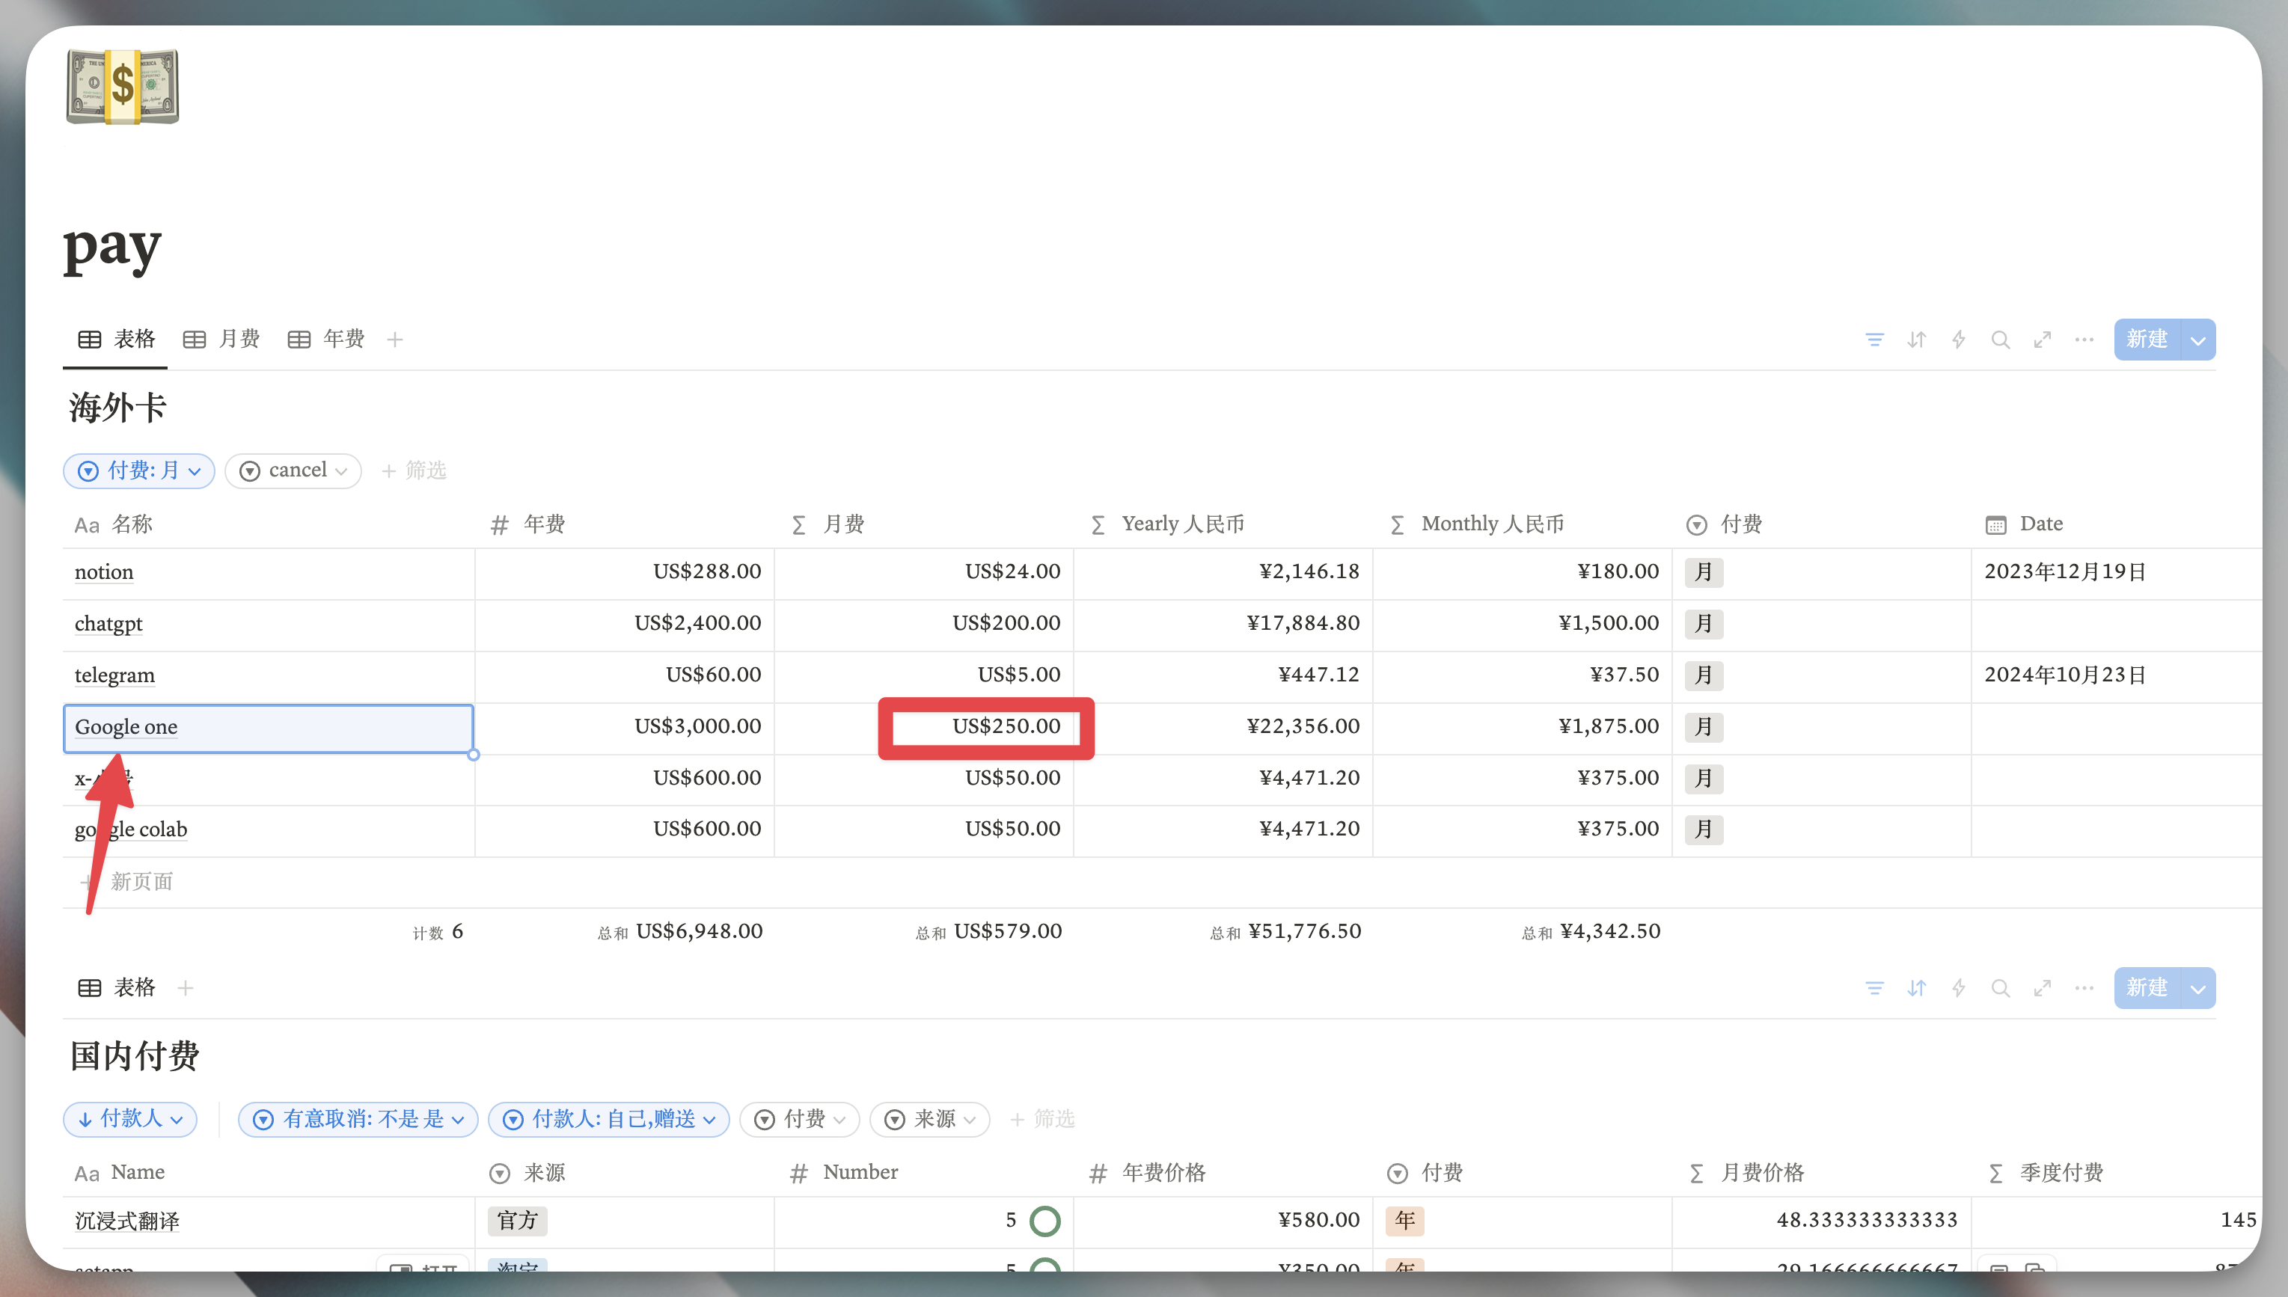Open the notion row page
The height and width of the screenshot is (1297, 2288).
point(103,572)
